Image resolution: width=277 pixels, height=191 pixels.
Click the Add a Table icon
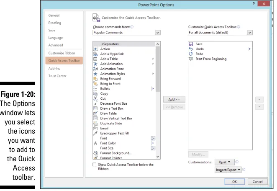point(95,59)
